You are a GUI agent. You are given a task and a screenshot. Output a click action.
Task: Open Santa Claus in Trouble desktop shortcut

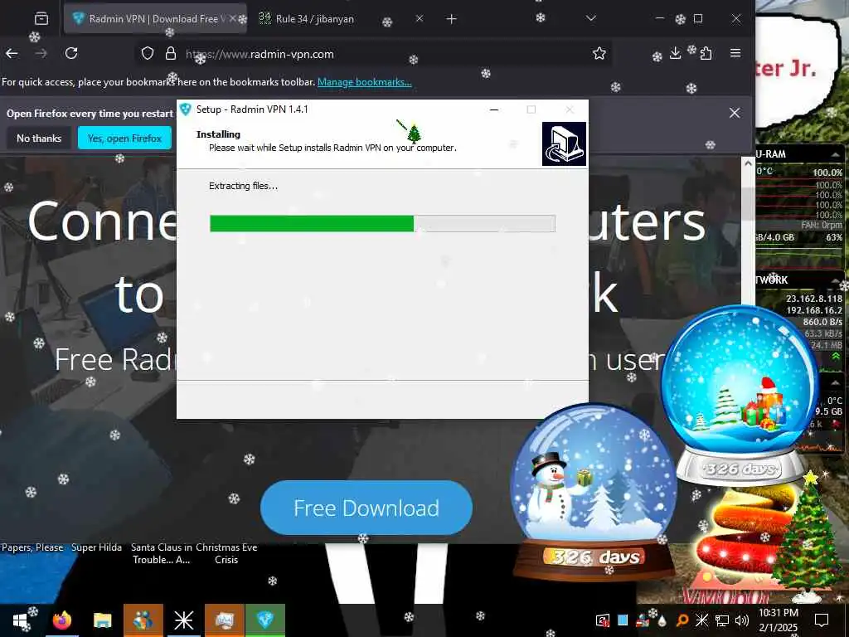coord(162,553)
